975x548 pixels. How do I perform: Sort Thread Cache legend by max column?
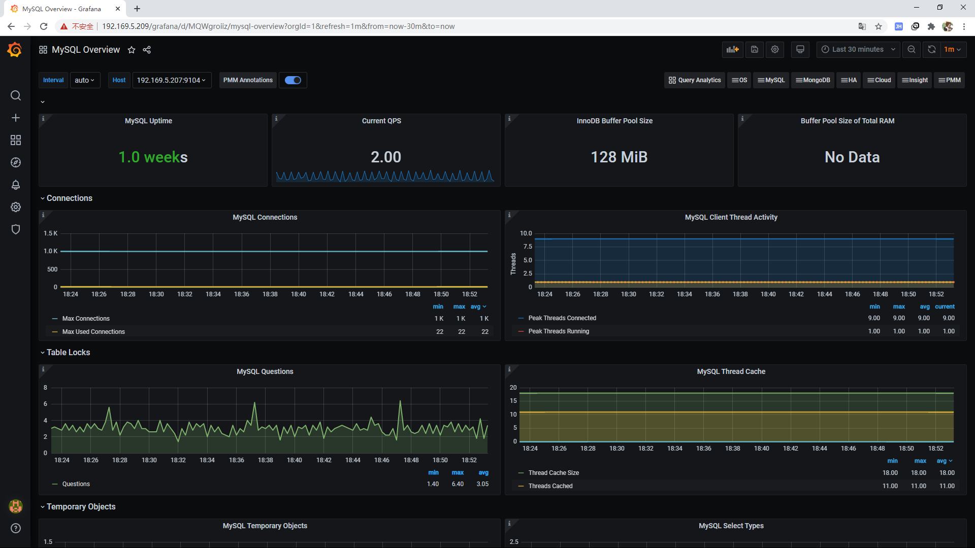pos(920,461)
